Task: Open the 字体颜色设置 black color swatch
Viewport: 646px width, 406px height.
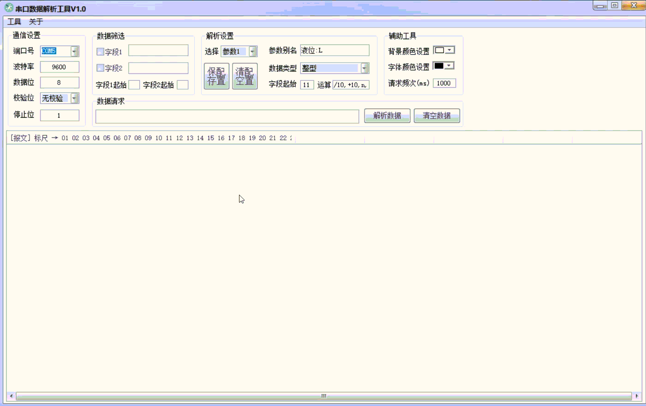Action: [x=444, y=66]
